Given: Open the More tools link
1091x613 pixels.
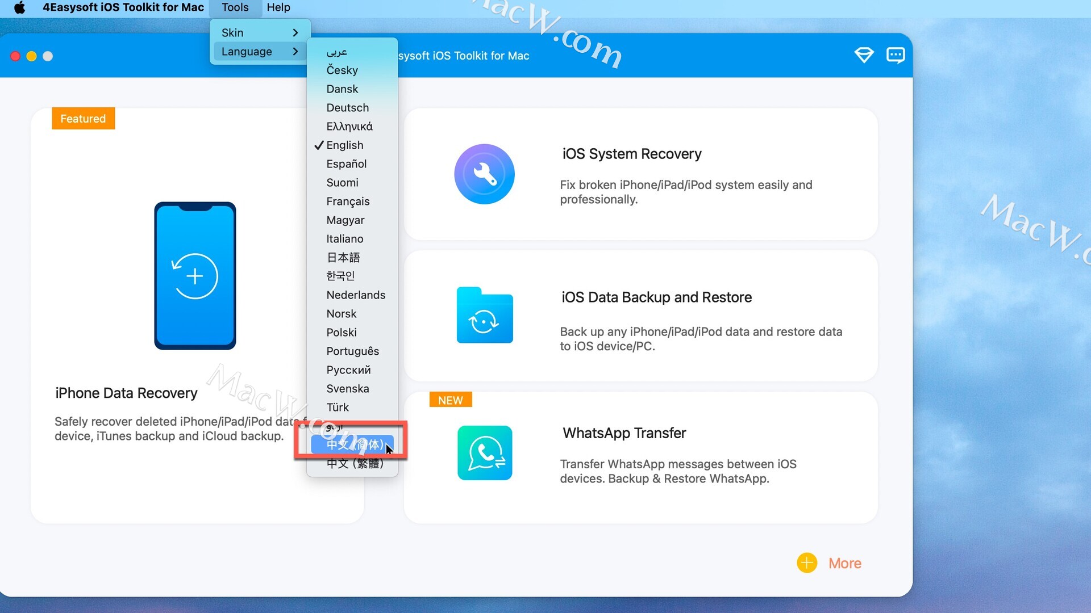Looking at the screenshot, I should (844, 563).
